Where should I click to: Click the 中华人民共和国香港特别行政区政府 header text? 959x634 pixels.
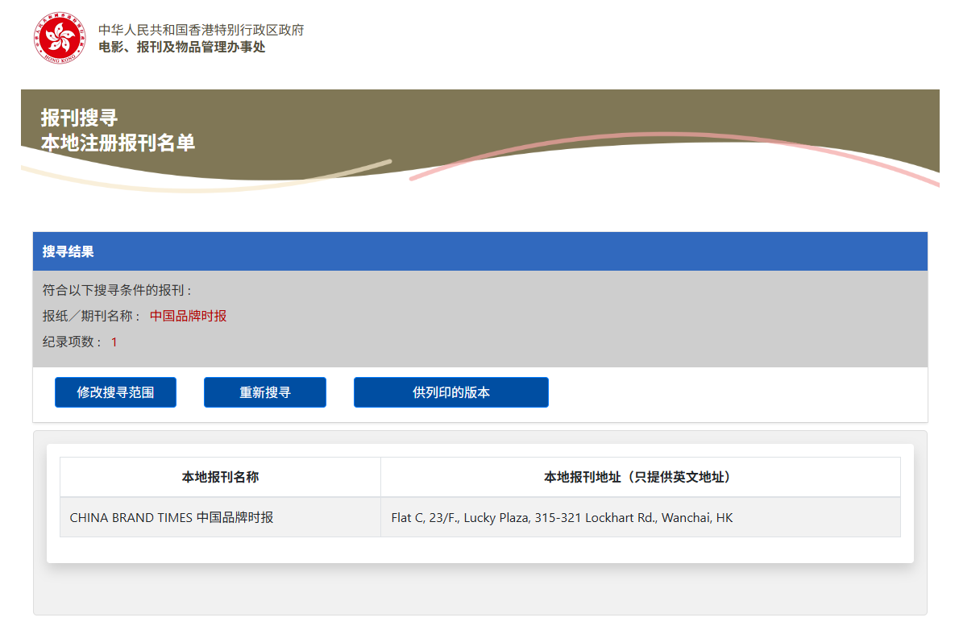[x=201, y=30]
